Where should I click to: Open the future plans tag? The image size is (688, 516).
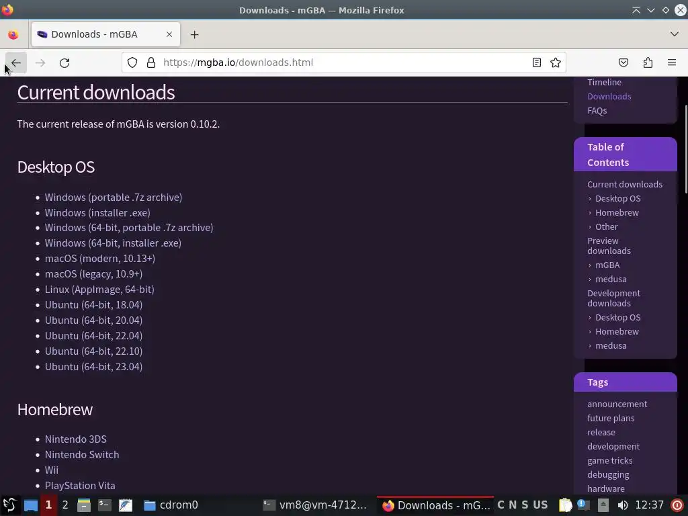pyautogui.click(x=611, y=418)
